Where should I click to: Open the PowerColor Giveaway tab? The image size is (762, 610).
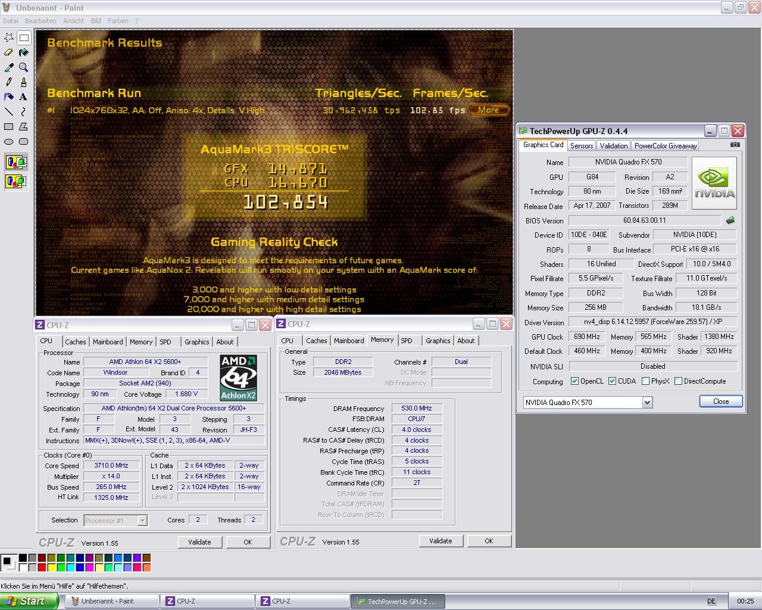(x=665, y=146)
